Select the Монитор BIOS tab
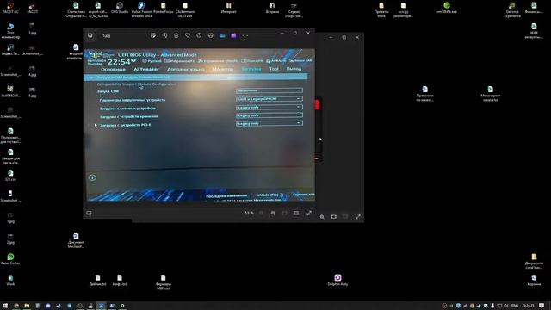This screenshot has height=310, width=551. [223, 69]
